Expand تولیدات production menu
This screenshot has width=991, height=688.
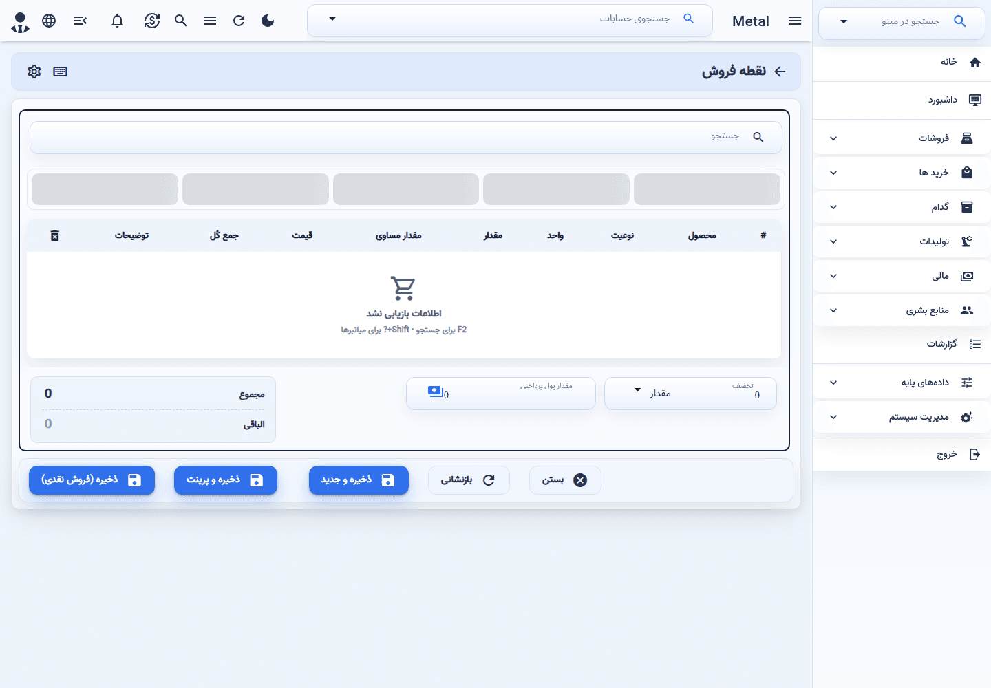click(902, 241)
